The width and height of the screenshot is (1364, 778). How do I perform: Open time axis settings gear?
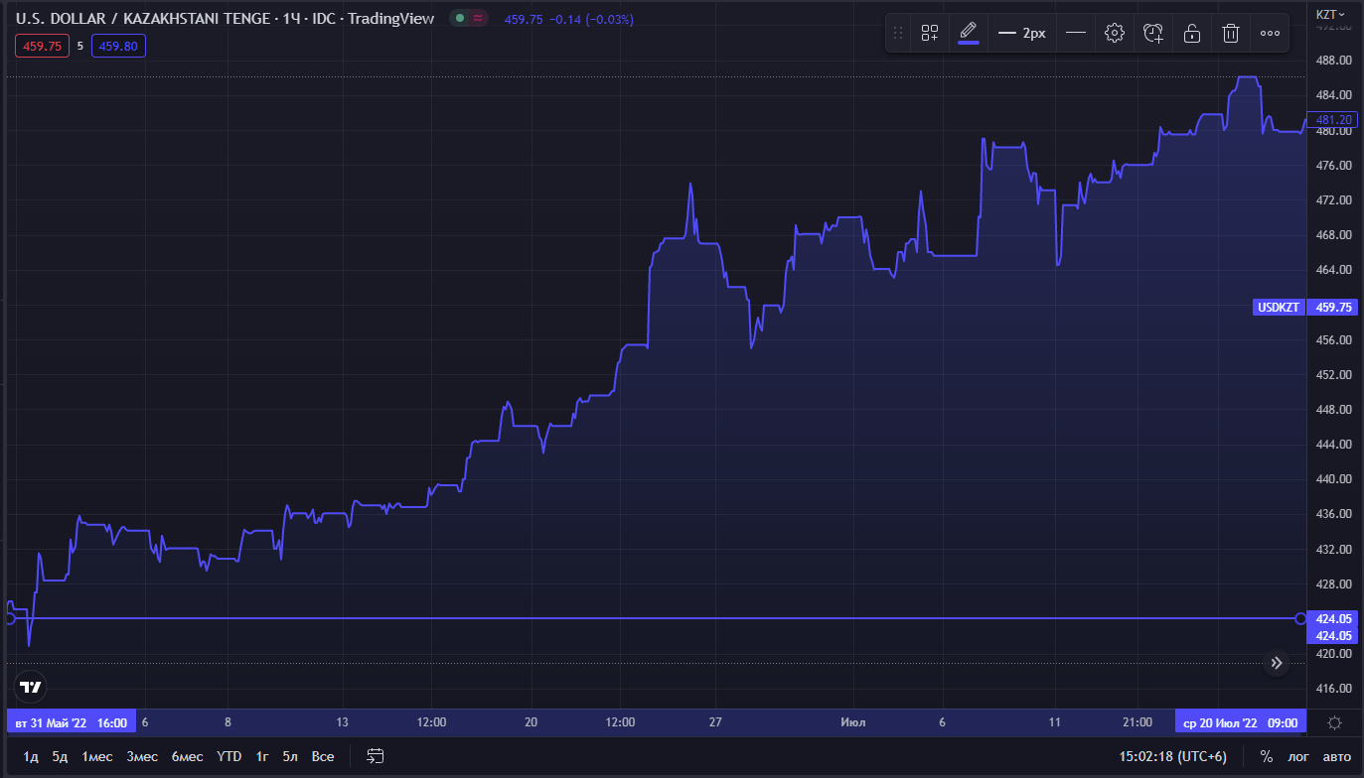pos(1335,722)
